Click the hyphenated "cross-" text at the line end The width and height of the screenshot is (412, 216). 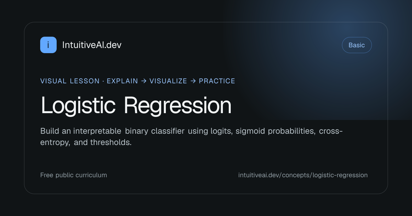tap(331, 131)
